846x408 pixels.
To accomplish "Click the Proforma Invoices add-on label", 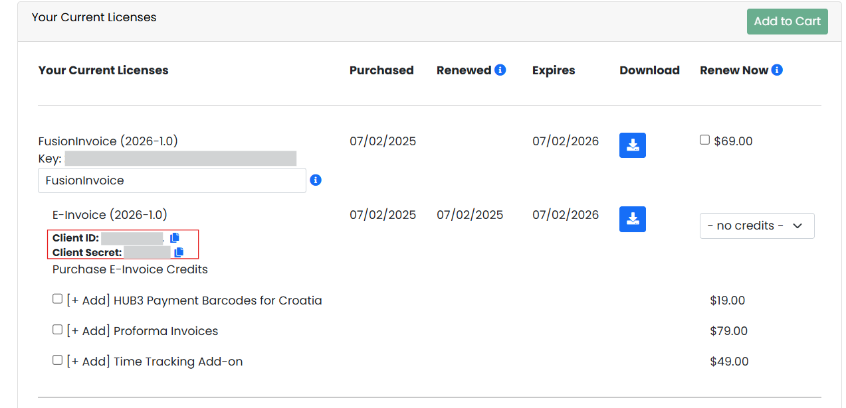I will [x=165, y=331].
